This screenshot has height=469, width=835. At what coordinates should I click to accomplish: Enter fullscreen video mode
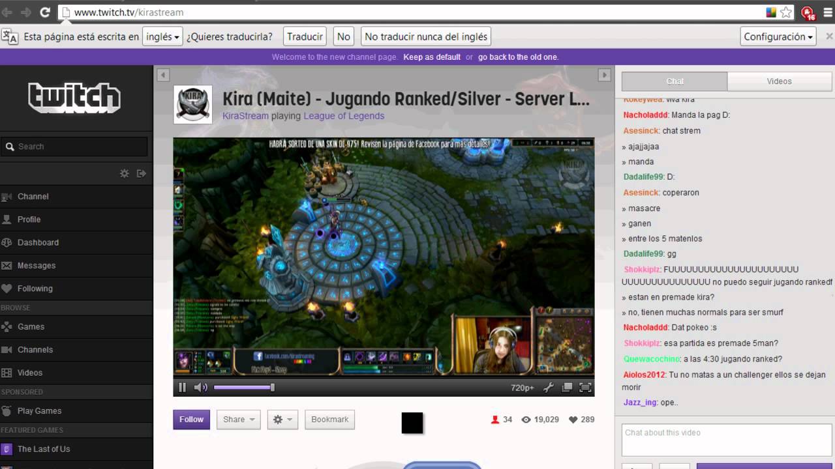pyautogui.click(x=585, y=388)
